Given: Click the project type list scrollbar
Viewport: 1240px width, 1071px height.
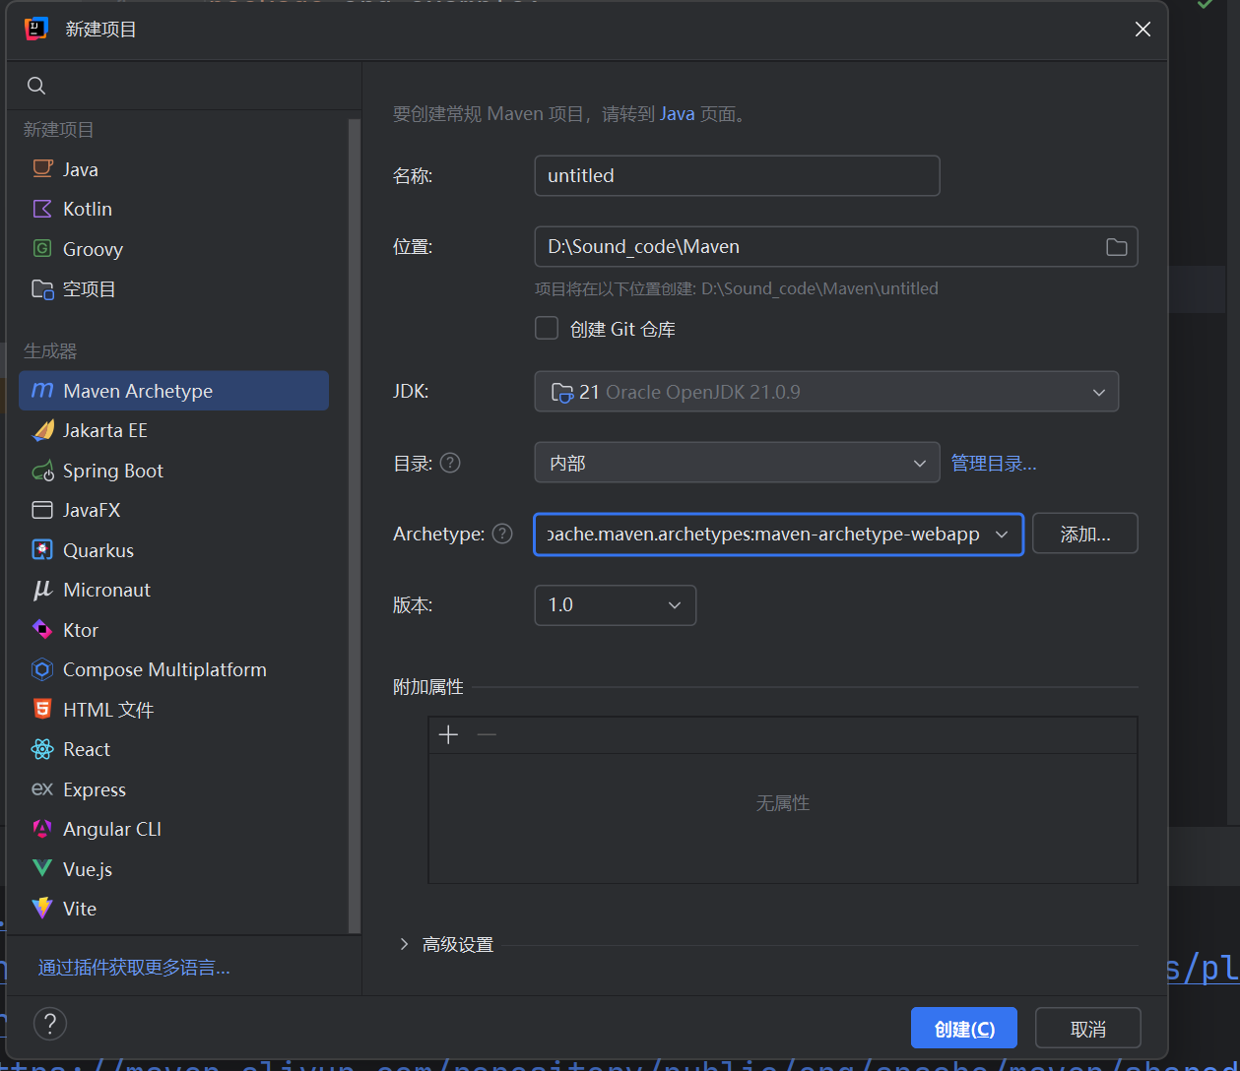Looking at the screenshot, I should 355,526.
